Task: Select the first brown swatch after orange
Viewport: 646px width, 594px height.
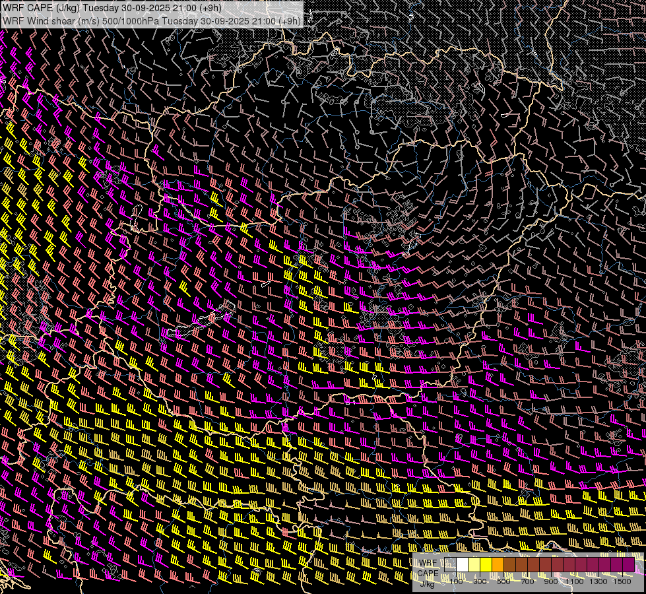Action: pyautogui.click(x=510, y=564)
